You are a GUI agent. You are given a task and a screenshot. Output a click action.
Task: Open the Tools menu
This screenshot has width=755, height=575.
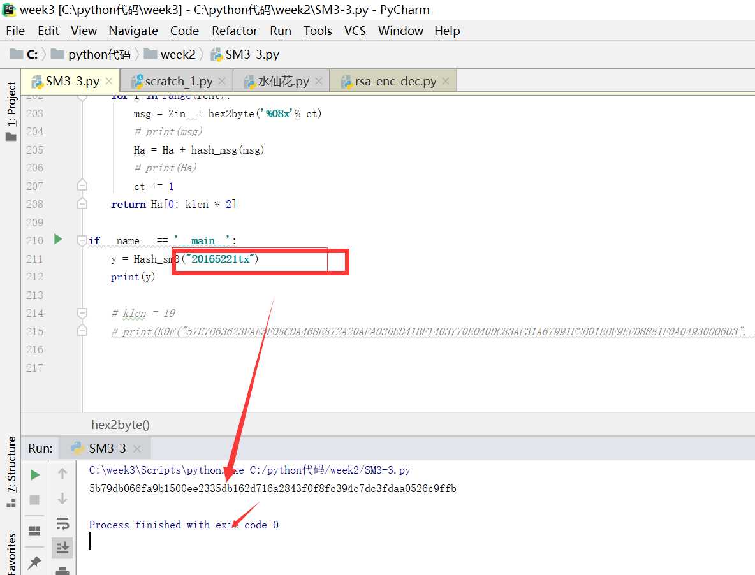[x=318, y=31]
